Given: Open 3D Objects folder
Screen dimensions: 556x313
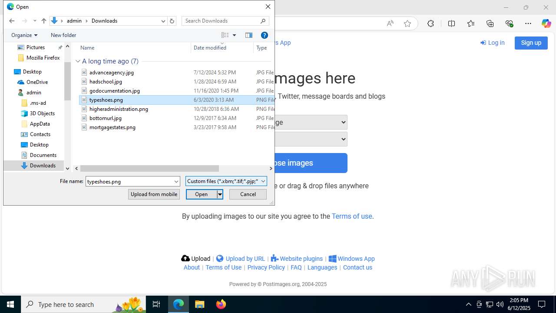Looking at the screenshot, I should (x=42, y=113).
